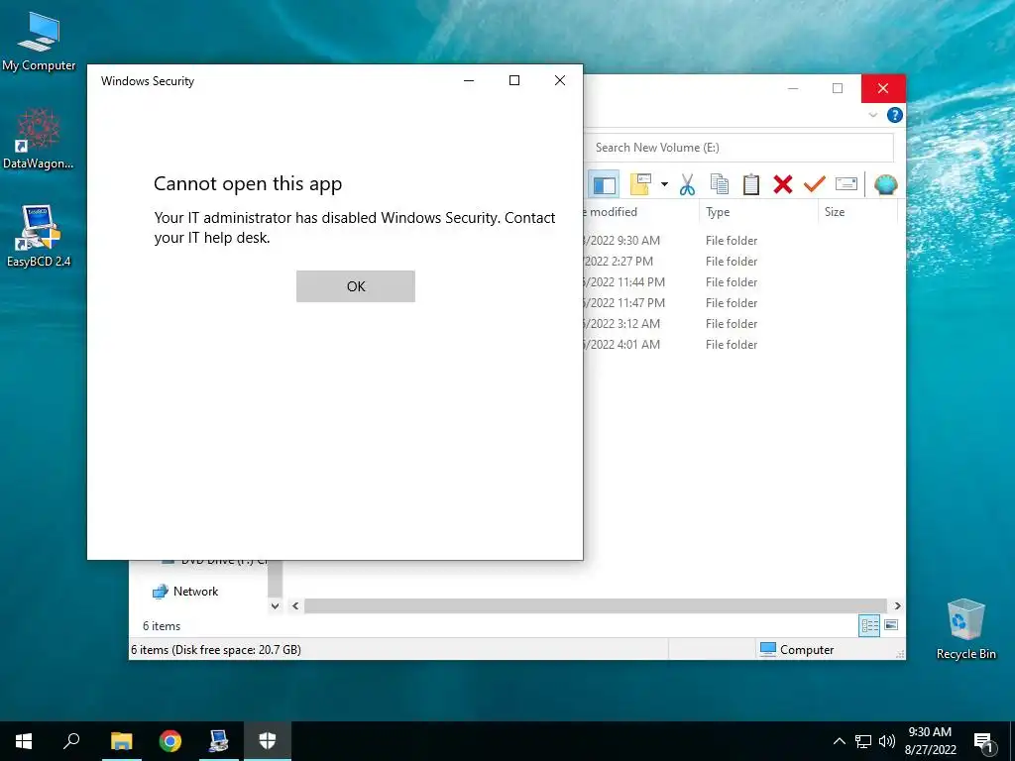Image resolution: width=1015 pixels, height=761 pixels.
Task: Click the red X Delete icon
Action: click(x=783, y=184)
